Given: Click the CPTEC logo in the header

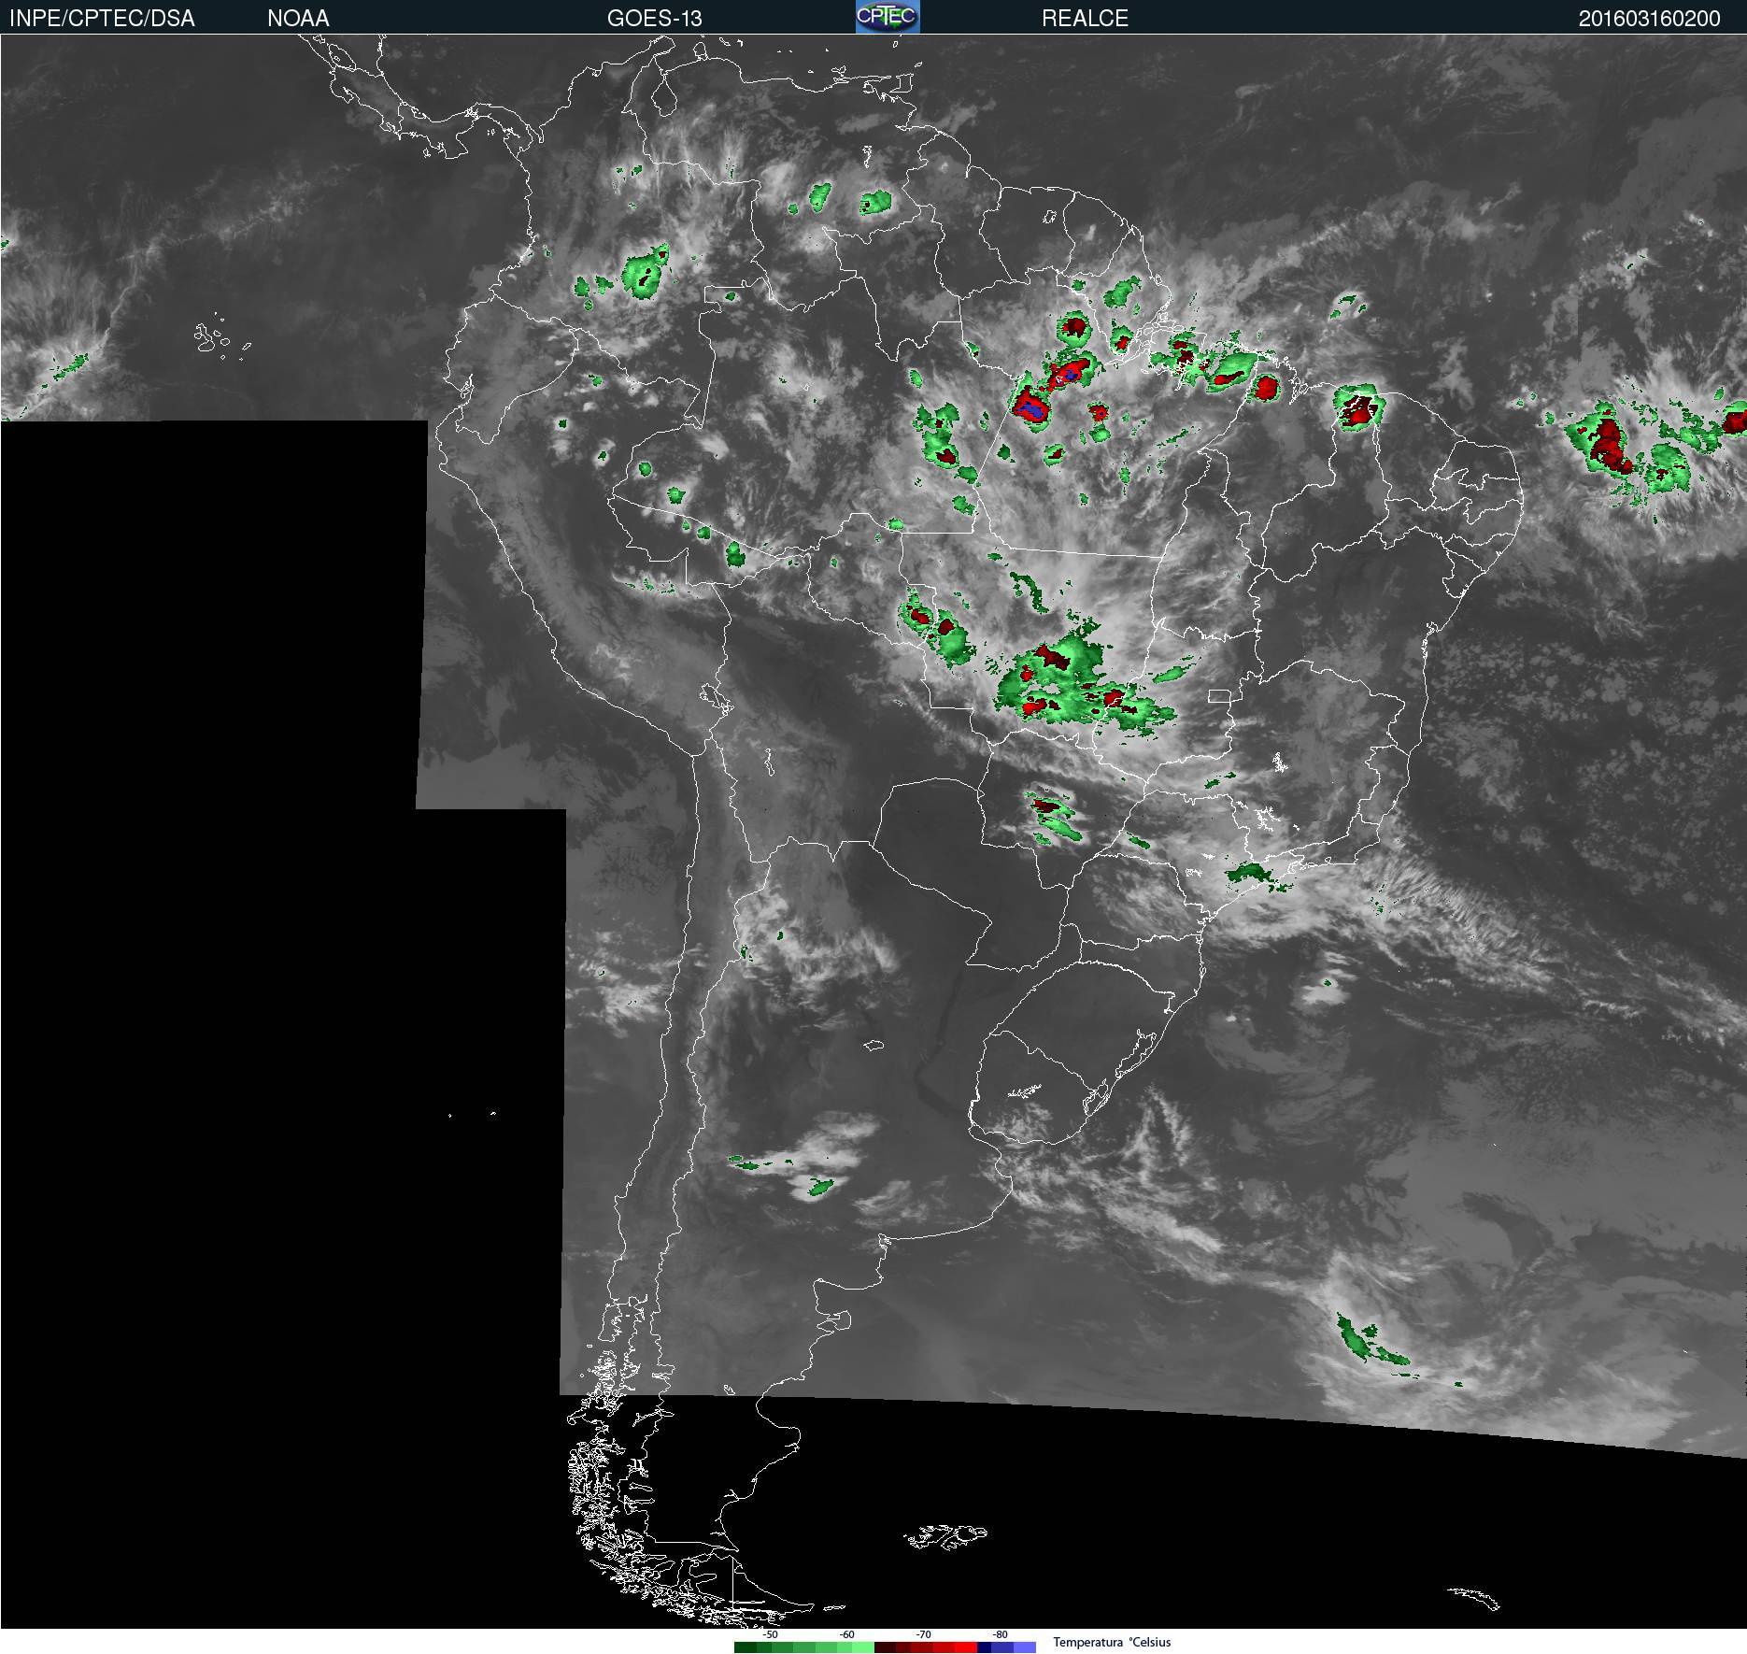Looking at the screenshot, I should coord(888,16).
